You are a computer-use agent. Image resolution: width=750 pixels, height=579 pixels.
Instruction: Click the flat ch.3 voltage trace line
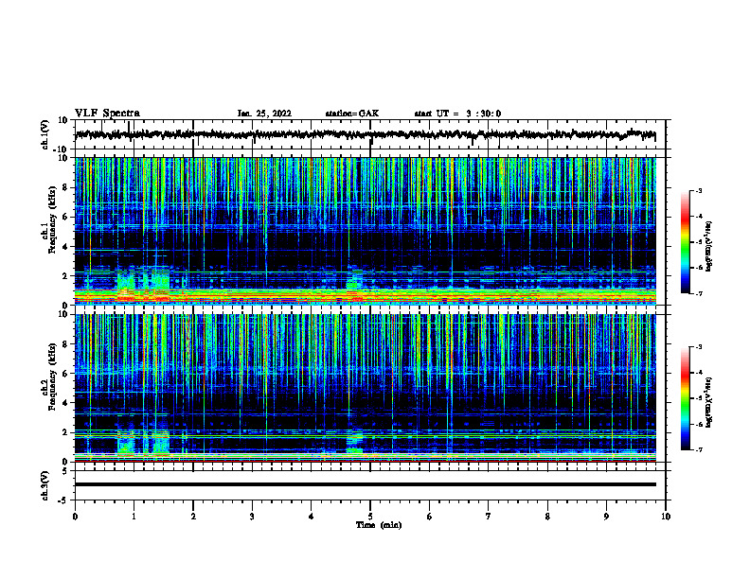click(x=365, y=484)
